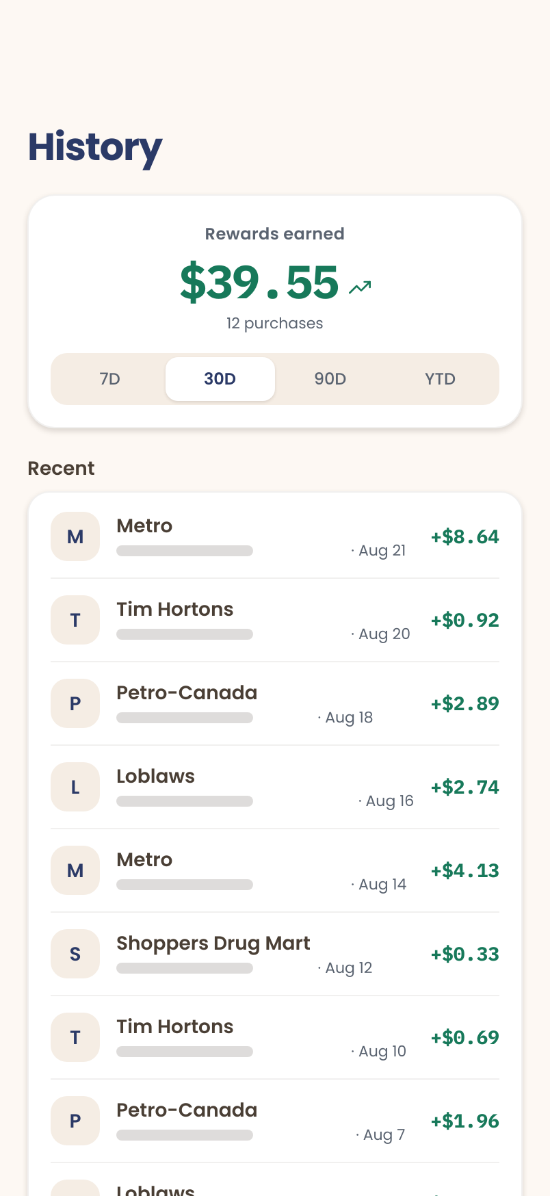Screen dimensions: 550x1196
Task: Click the Shoppers Drug Mart merchant name
Action: coord(213,944)
